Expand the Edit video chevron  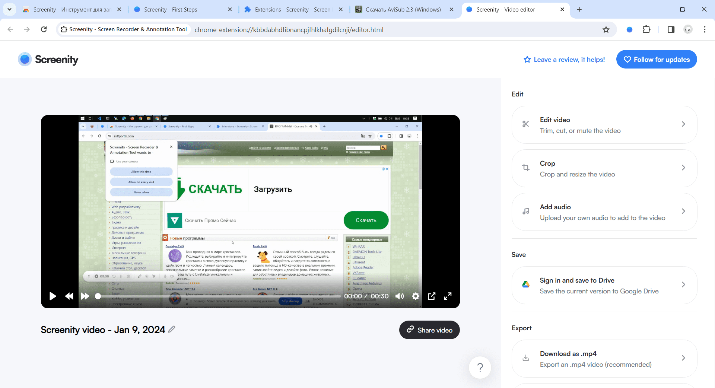tap(683, 124)
